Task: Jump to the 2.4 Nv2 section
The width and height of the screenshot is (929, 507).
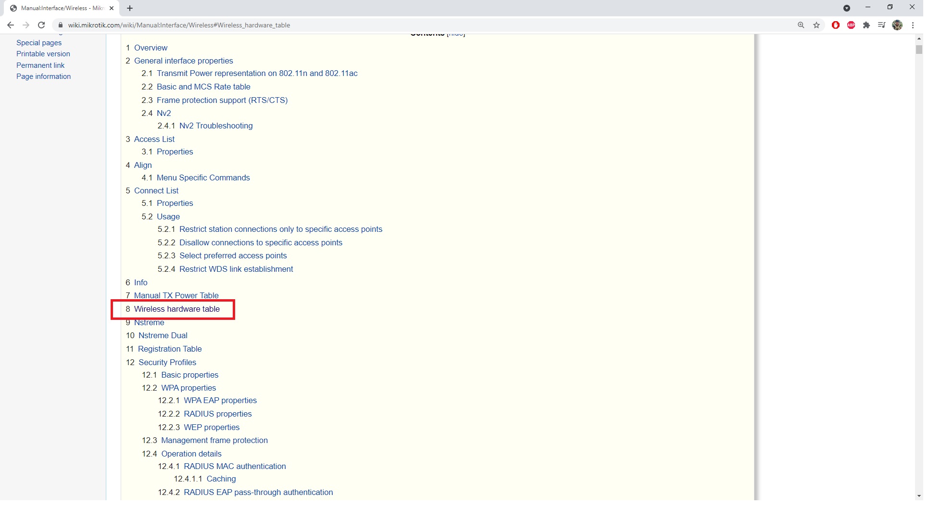Action: tap(165, 114)
